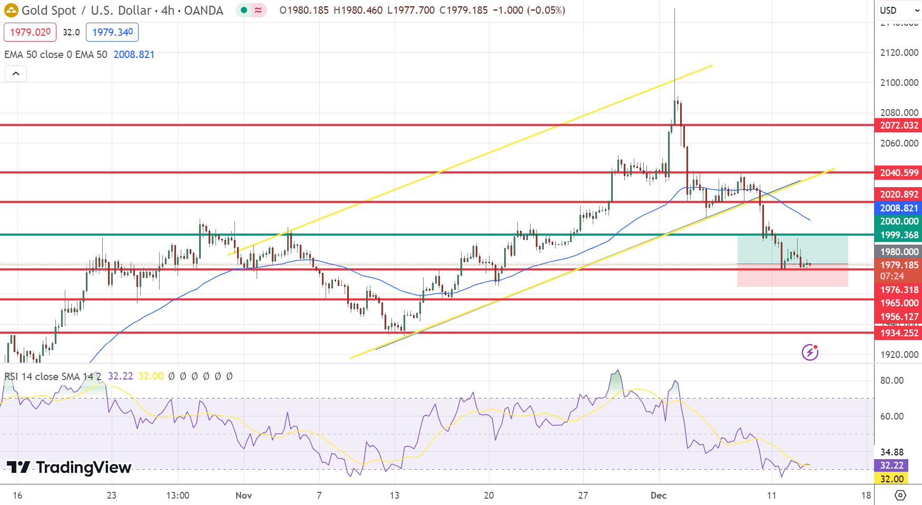Click the 1979.185 current price label
The image size is (922, 505).
pyautogui.click(x=898, y=265)
